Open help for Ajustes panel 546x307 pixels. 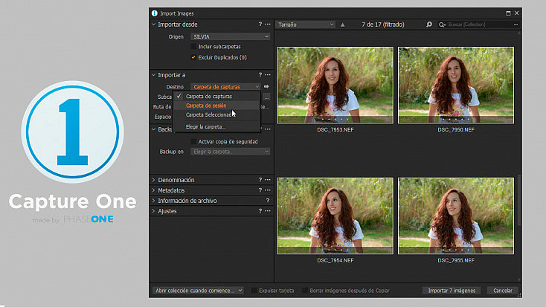click(x=260, y=211)
